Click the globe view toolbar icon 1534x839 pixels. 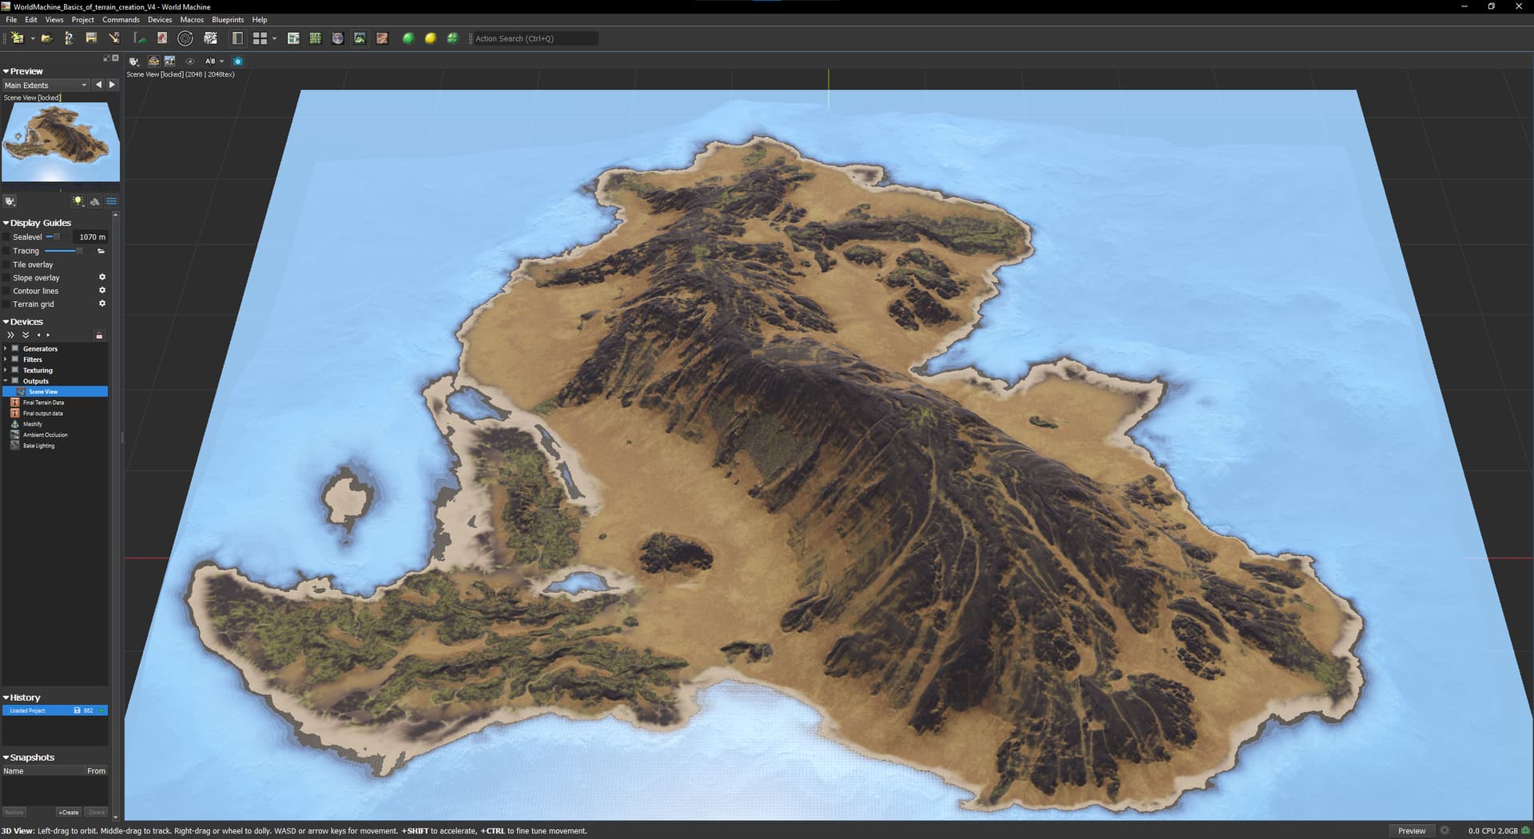(338, 38)
